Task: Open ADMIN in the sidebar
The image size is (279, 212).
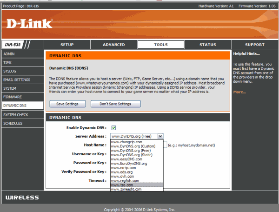Action: [23, 54]
